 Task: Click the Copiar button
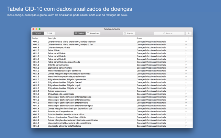click(129, 33)
